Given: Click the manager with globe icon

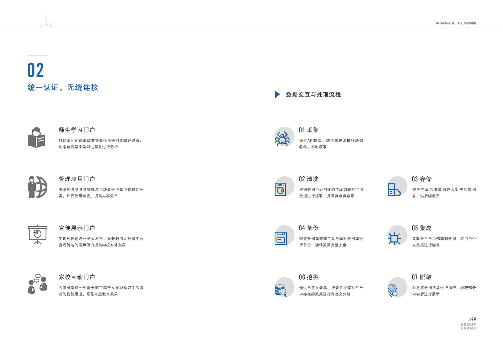Looking at the screenshot, I should 37,187.
